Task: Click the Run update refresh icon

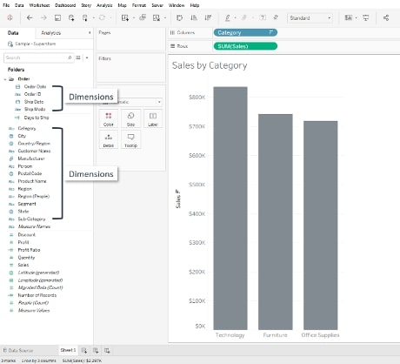Action: click(102, 17)
